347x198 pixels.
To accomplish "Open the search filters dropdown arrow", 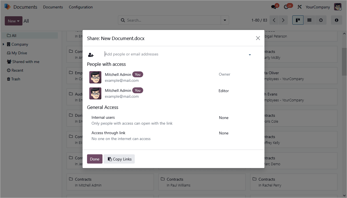I will (225, 20).
